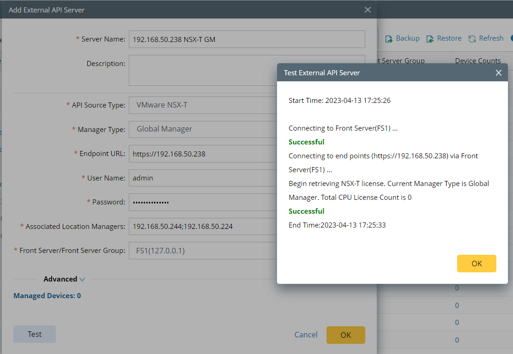Edit the Associated Location Managers field
Viewport: 513px width, 354px height.
click(x=203, y=227)
